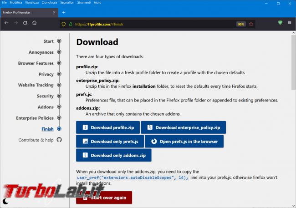Reload the page with refresh icon
The width and height of the screenshot is (296, 208).
[25, 23]
